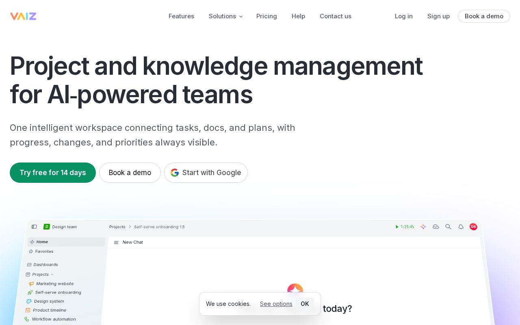Expand the Solutions dropdown menu
The image size is (520, 325).
point(225,16)
